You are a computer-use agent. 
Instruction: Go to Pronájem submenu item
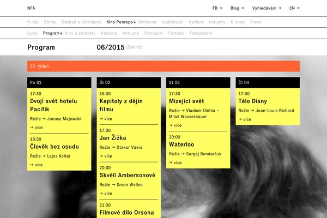[x=154, y=33]
